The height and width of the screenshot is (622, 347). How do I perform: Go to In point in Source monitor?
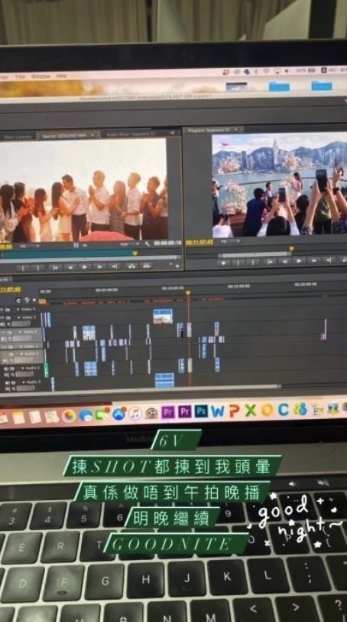(54, 267)
